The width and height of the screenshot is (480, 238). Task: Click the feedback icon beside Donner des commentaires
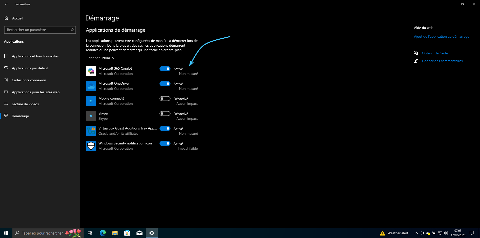(x=416, y=61)
